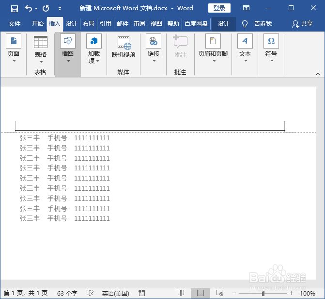Click inside the page header area
This screenshot has width=325, height=299.
tap(150, 126)
